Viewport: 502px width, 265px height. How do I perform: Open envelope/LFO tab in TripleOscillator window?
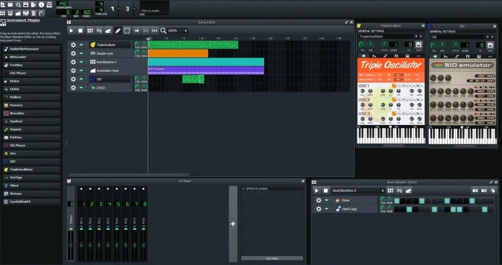pos(374,56)
